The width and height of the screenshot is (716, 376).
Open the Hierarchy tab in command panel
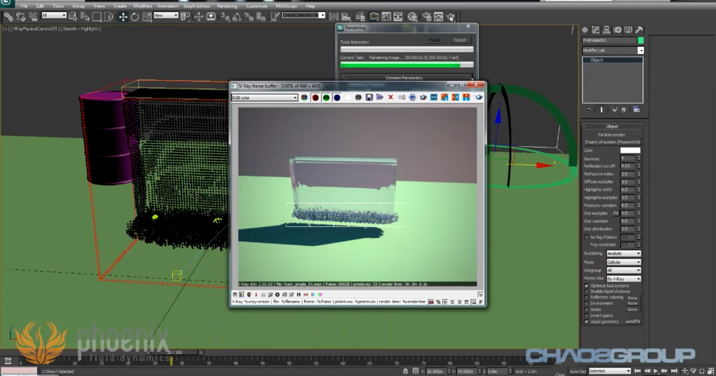coord(606,30)
